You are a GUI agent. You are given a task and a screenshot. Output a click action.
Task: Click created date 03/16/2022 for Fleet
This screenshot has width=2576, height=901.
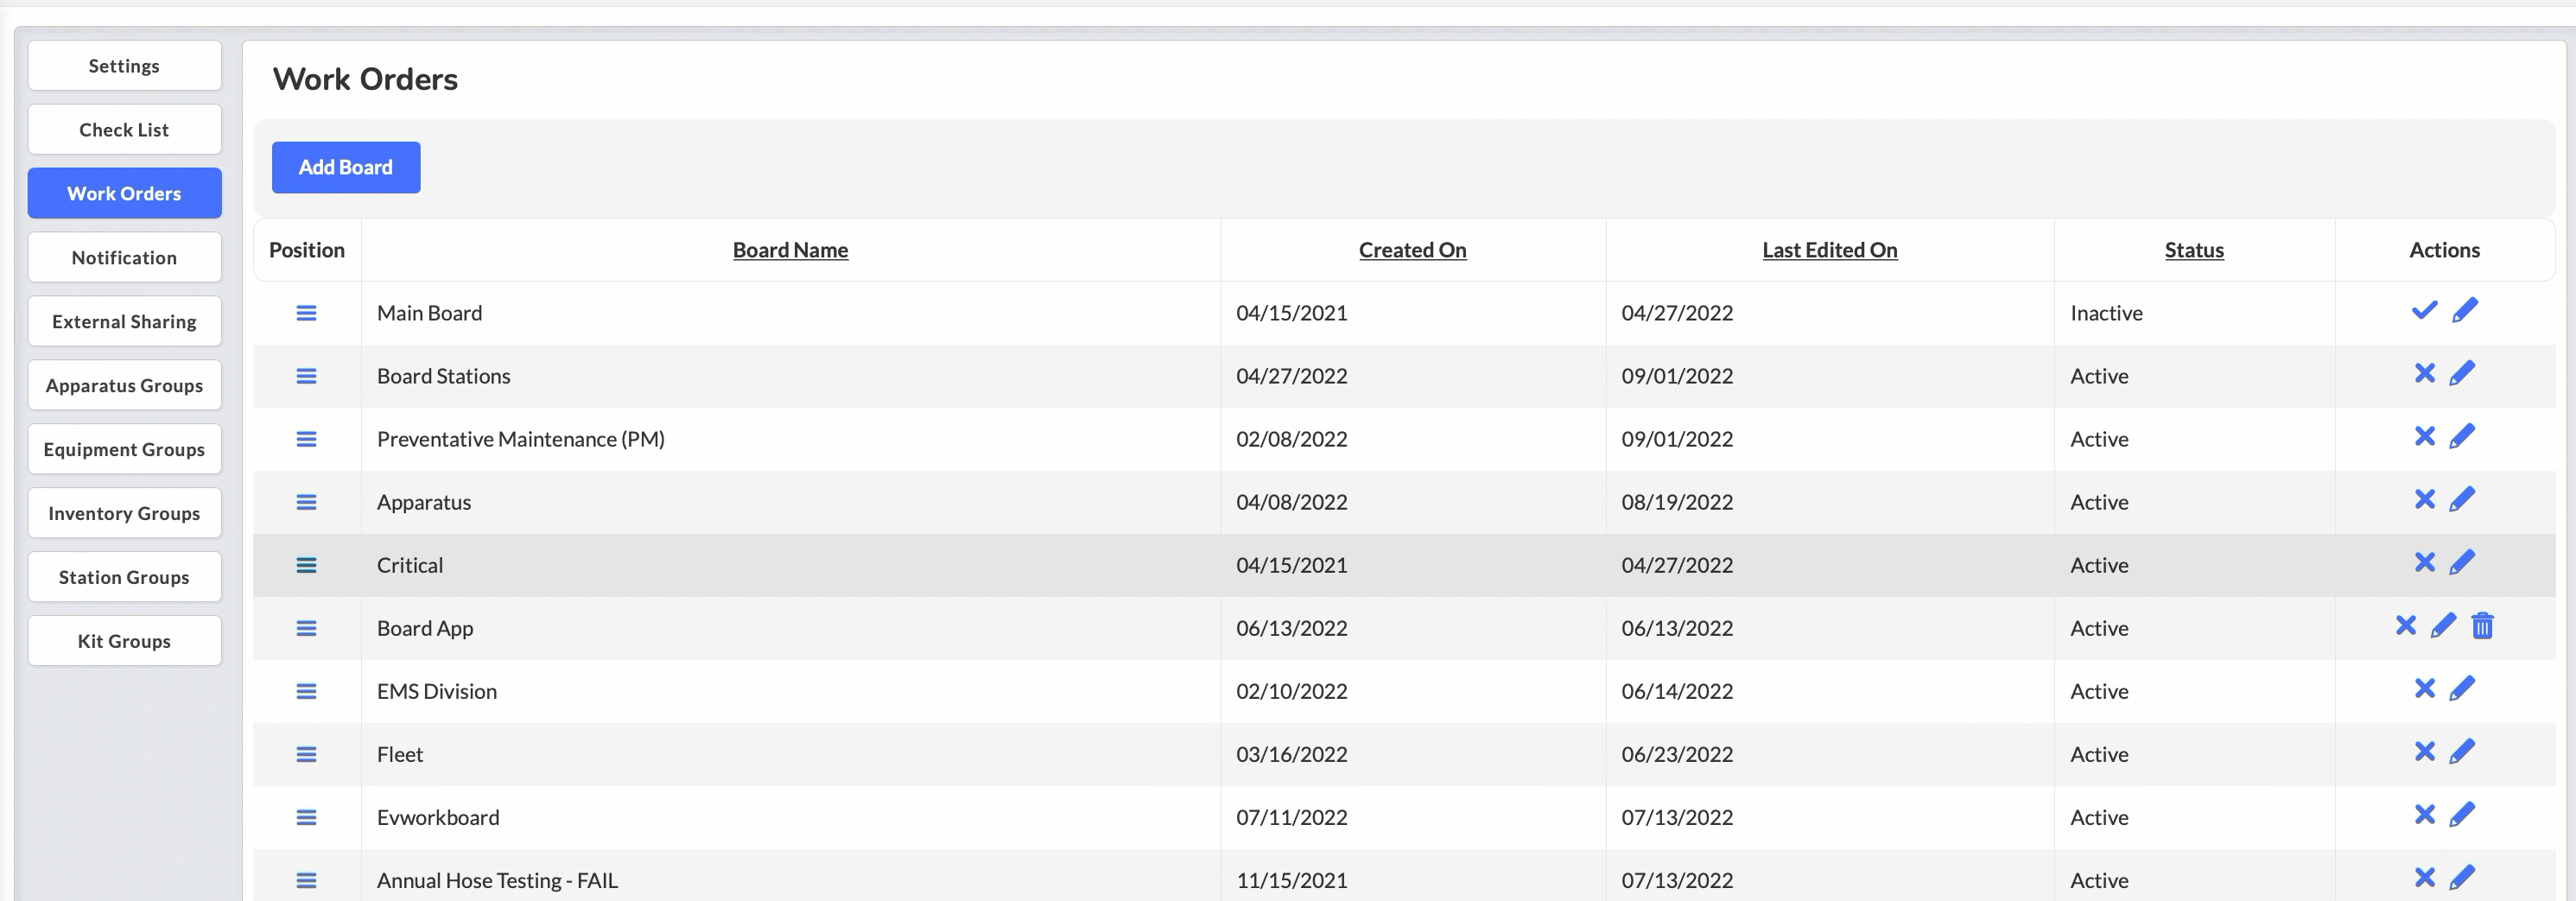point(1291,754)
